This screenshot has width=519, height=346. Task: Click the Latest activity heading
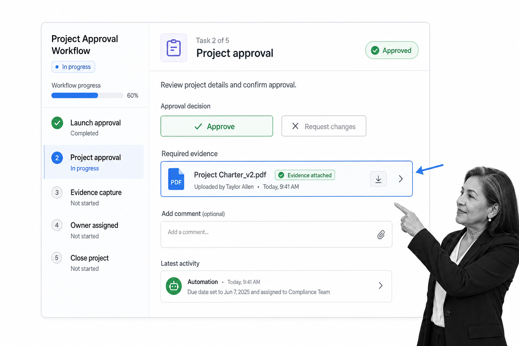(x=180, y=264)
